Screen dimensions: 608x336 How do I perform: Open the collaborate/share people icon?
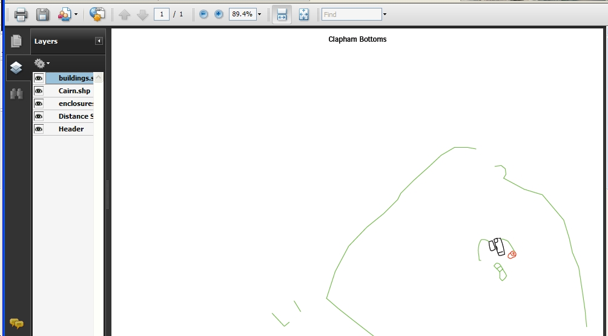tap(64, 15)
